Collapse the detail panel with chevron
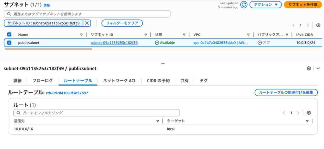Image resolution: width=324 pixels, height=149 pixels. [318, 68]
